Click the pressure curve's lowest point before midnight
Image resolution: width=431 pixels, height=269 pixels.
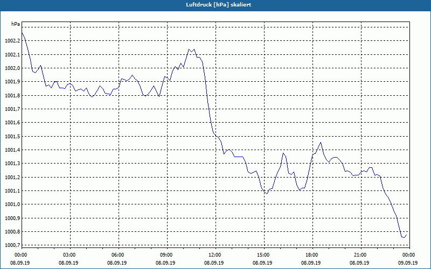[404, 237]
